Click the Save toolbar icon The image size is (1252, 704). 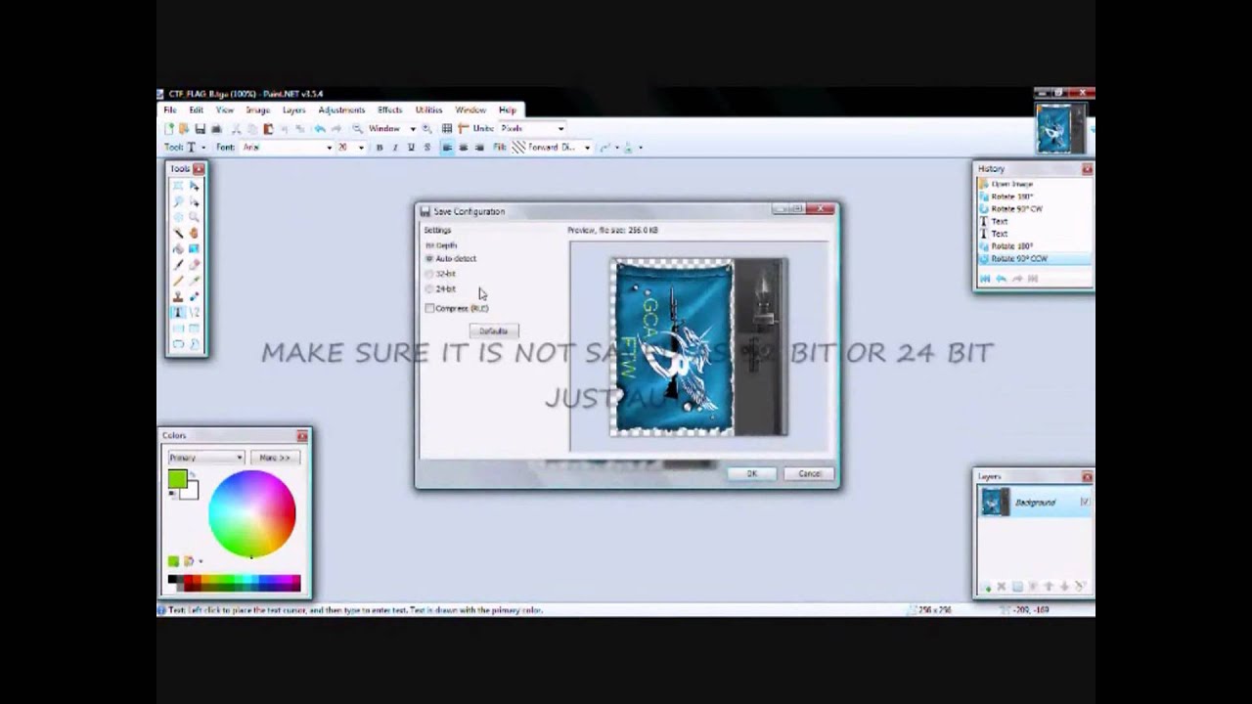200,128
